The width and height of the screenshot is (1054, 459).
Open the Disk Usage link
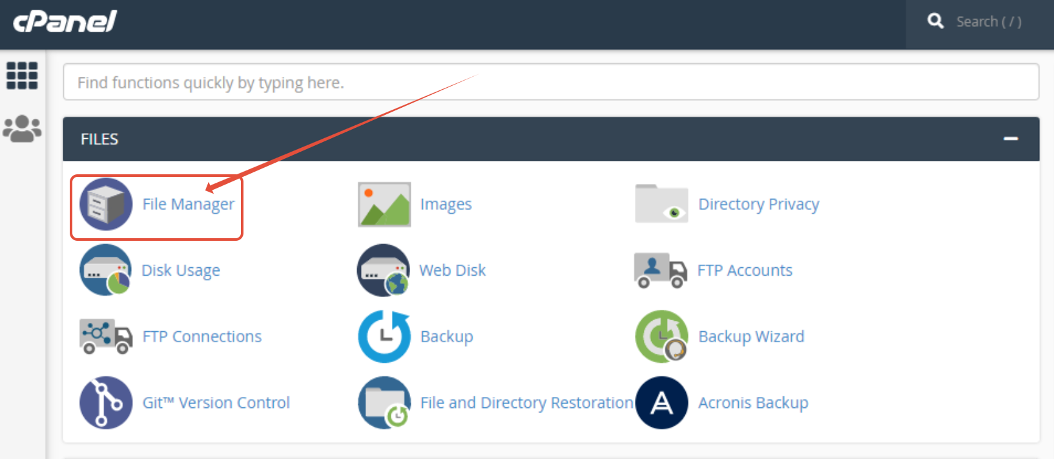tap(181, 270)
